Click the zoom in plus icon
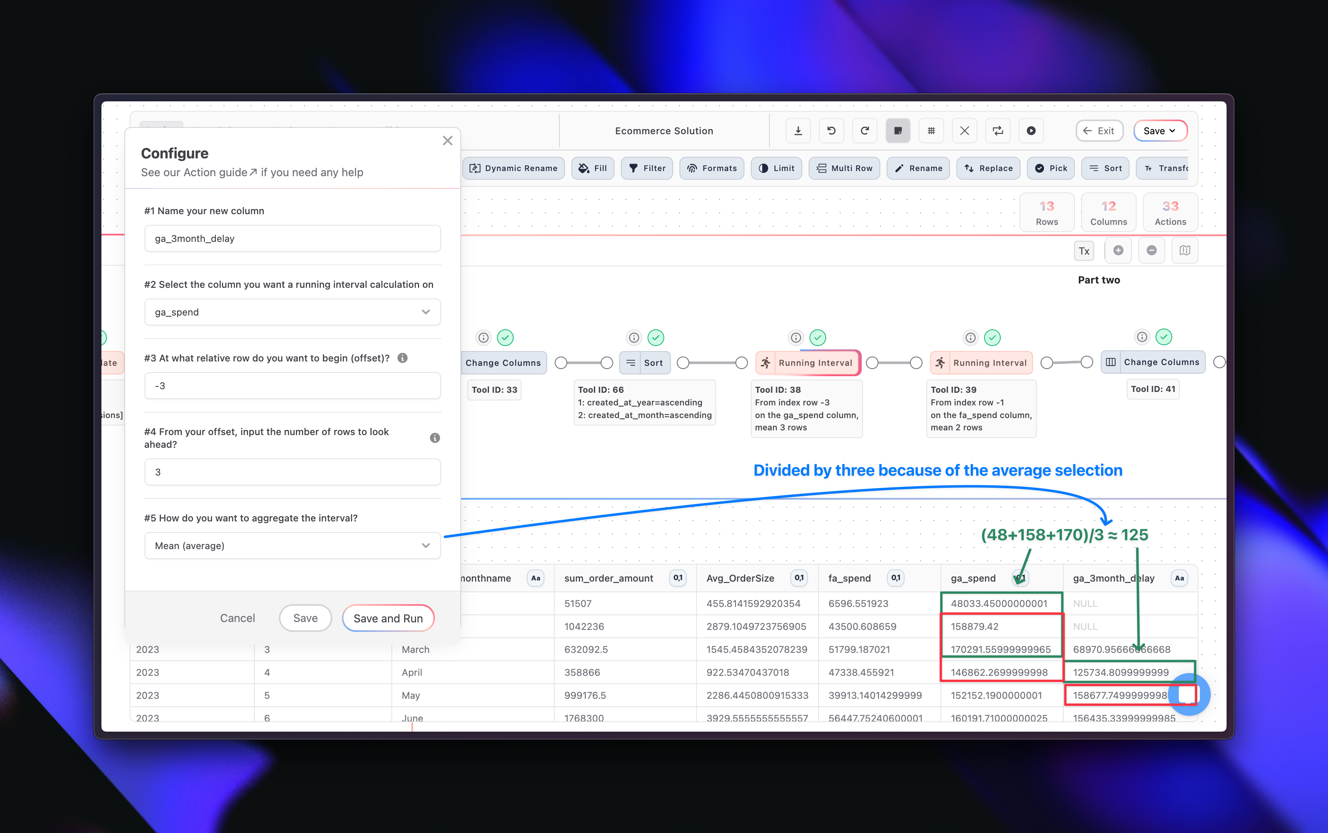 [1118, 251]
